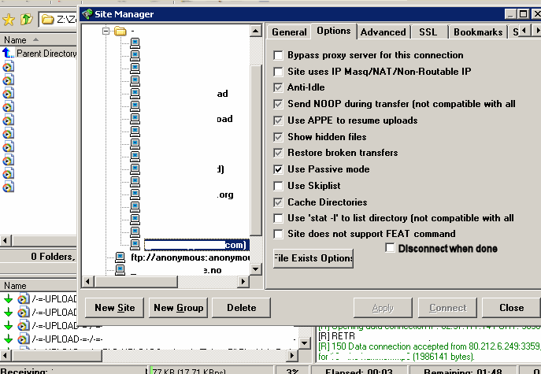541x374 pixels.
Task: Toggle the Use Passive mode checkbox
Action: coord(278,169)
